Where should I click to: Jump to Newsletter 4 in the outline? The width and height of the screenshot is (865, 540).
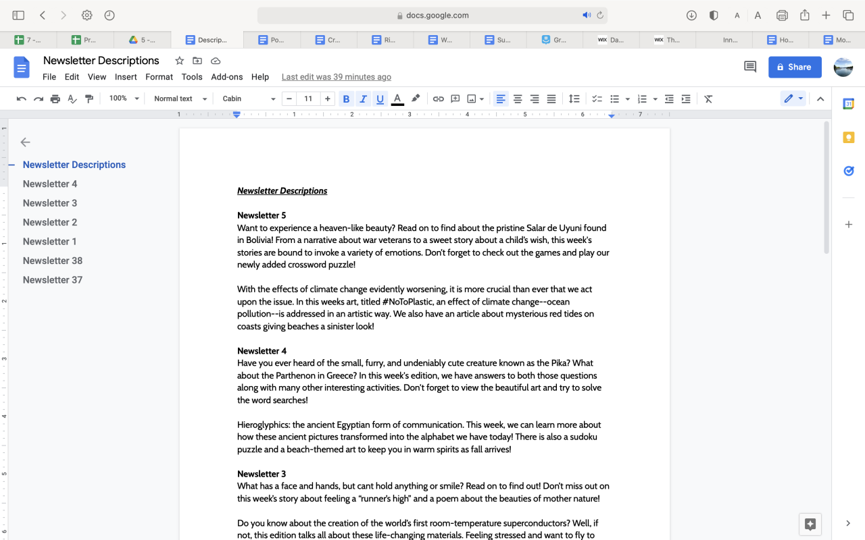tap(50, 184)
